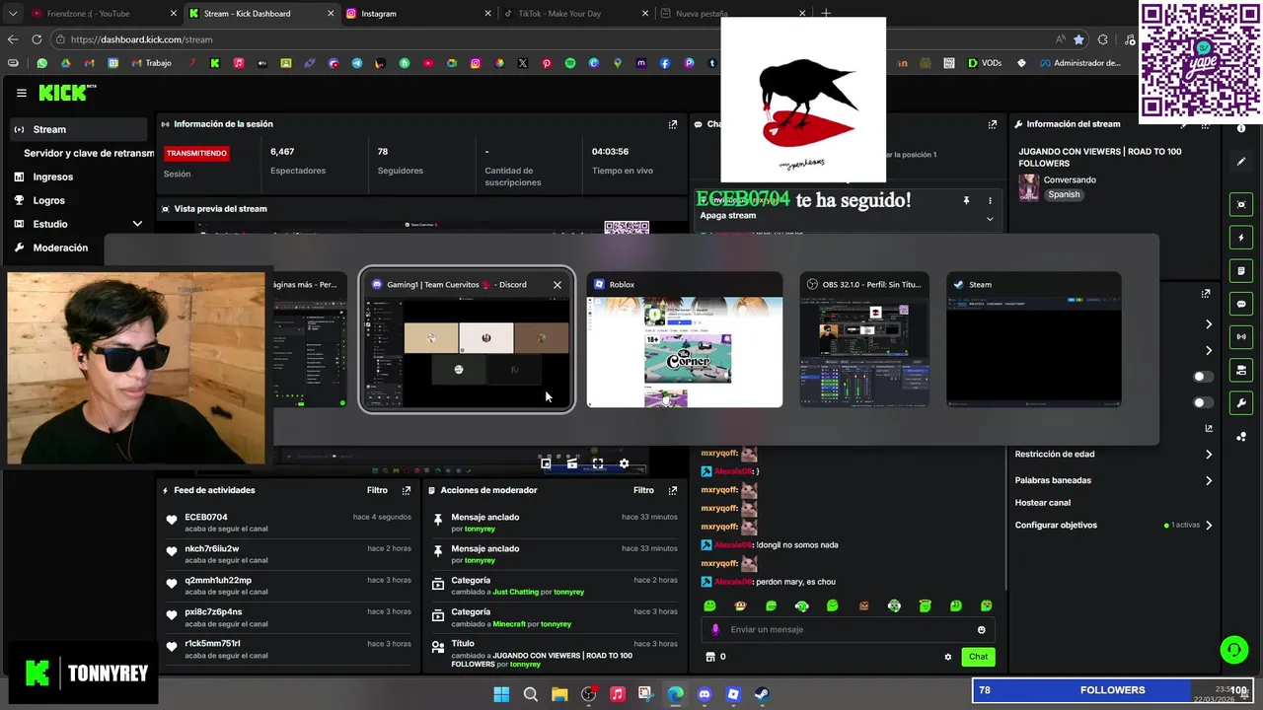This screenshot has width=1263, height=710.
Task: Open the activity feed Filtro
Action: pos(377,490)
